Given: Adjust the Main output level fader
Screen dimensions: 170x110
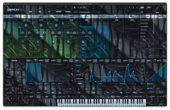Looking at the screenshot, I should click(x=147, y=48).
